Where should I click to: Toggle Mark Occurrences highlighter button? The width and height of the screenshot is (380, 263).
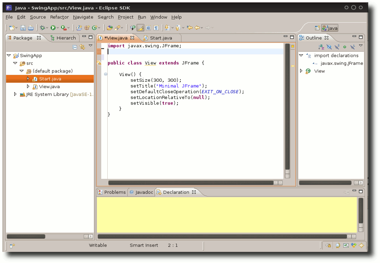click(140, 28)
